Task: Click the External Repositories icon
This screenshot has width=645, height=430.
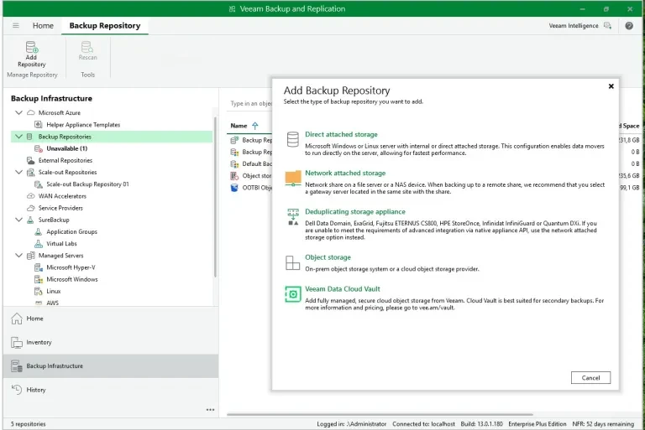Action: pos(31,160)
